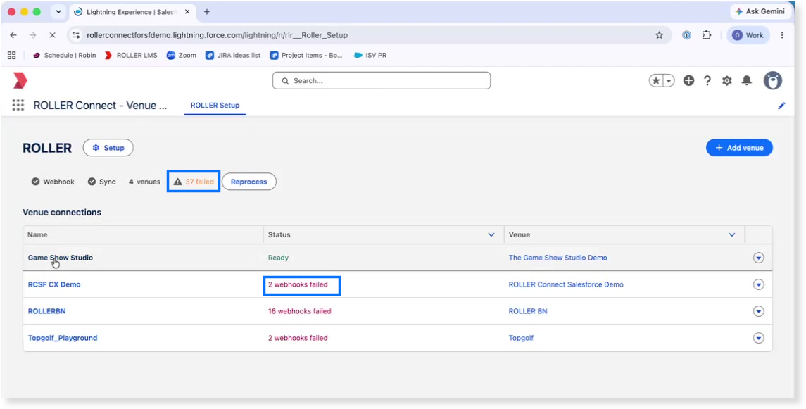The height and width of the screenshot is (409, 806).
Task: Open Status column menu chevron
Action: click(491, 235)
